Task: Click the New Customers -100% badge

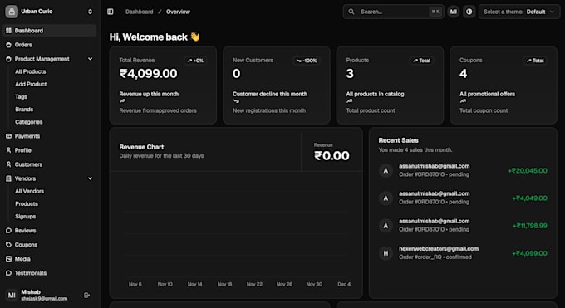Action: [x=307, y=61]
